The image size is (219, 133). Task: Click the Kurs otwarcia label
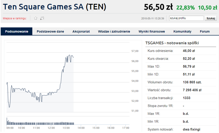pos(158,59)
